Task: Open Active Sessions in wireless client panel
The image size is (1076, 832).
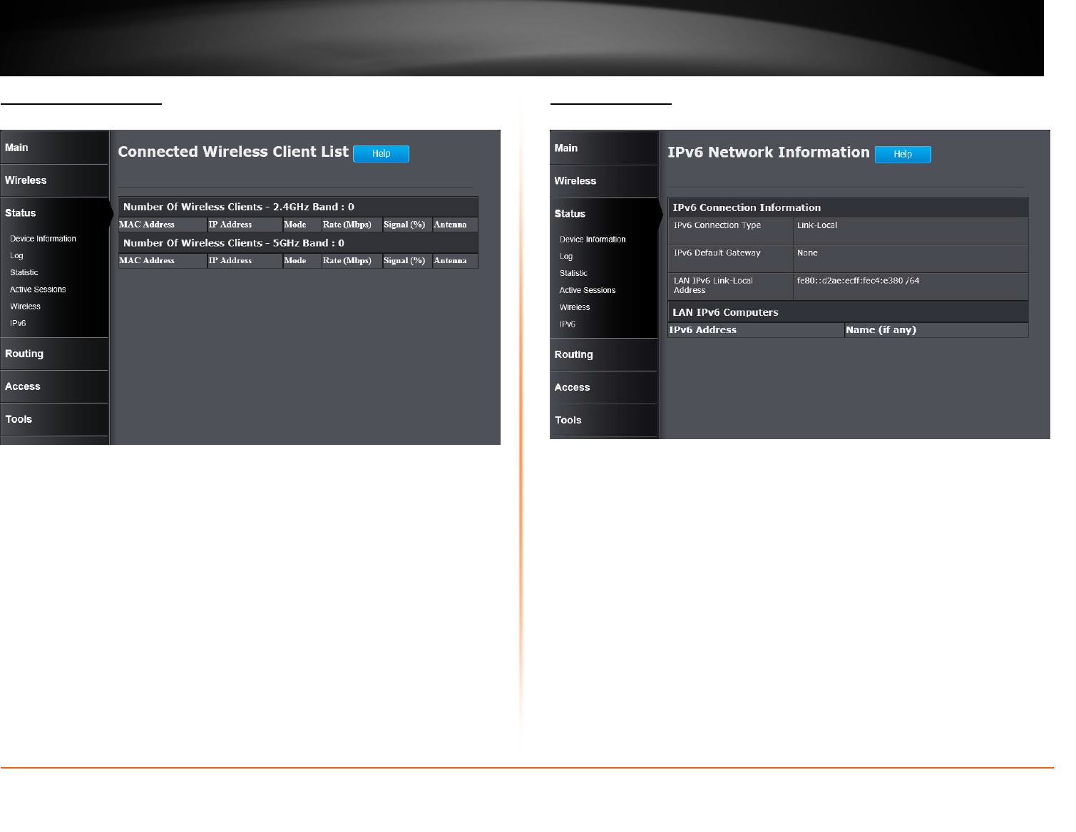Action: pyautogui.click(x=38, y=289)
